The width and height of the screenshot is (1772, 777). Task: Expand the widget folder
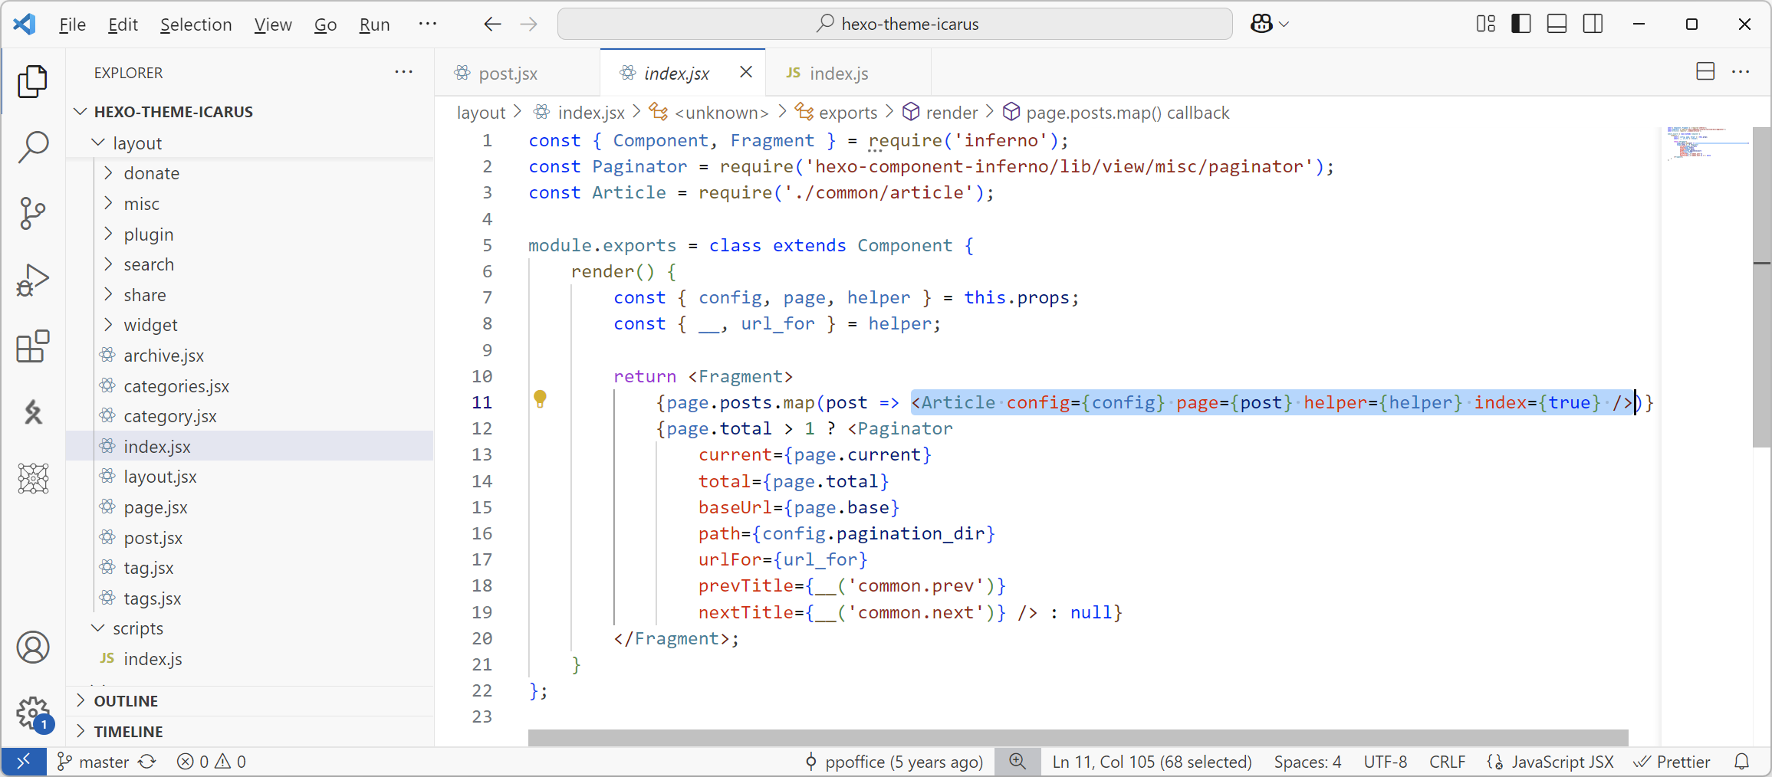coord(150,325)
